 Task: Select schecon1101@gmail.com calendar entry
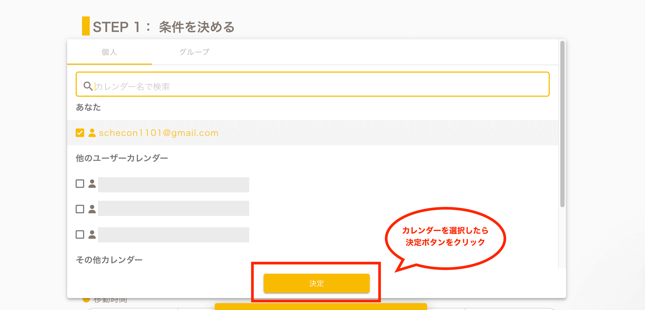coord(159,133)
